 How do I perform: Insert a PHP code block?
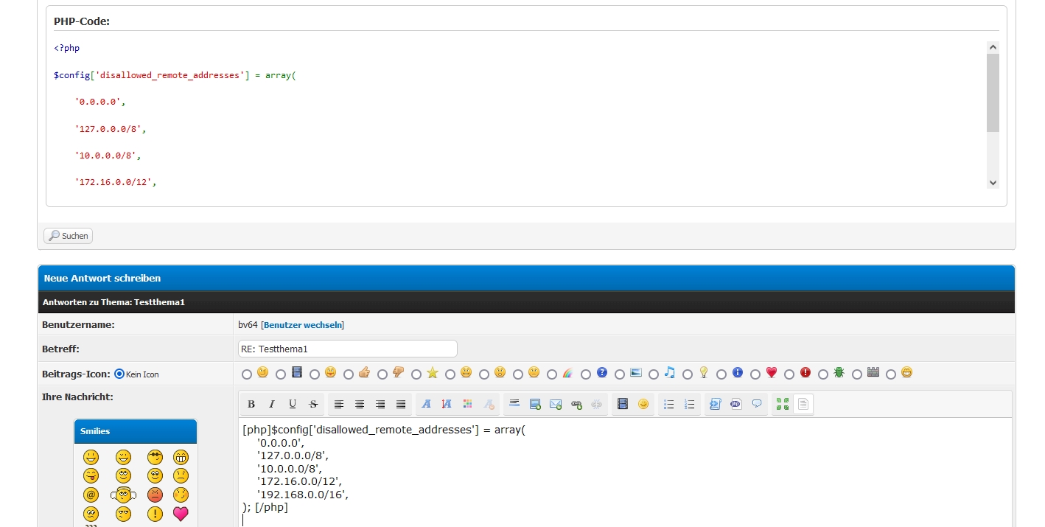(x=735, y=404)
